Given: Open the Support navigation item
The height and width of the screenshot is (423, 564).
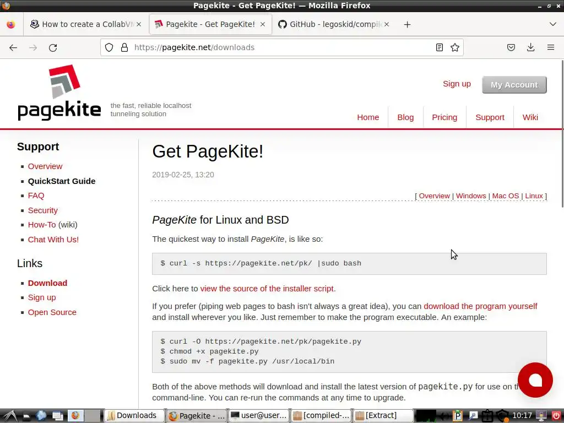Looking at the screenshot, I should point(490,117).
